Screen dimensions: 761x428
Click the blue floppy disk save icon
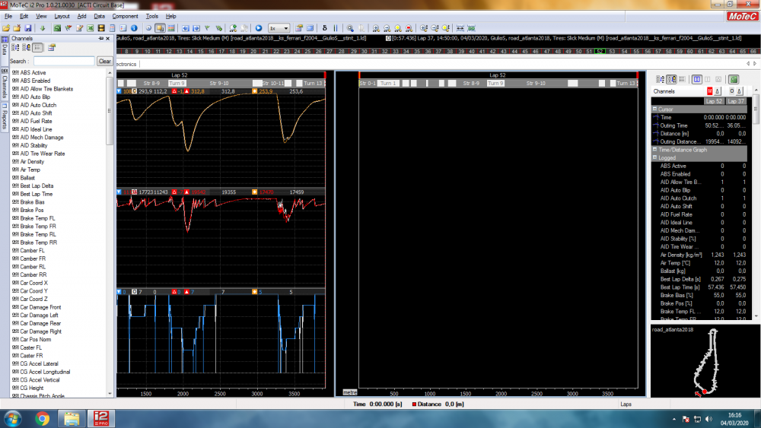point(27,28)
